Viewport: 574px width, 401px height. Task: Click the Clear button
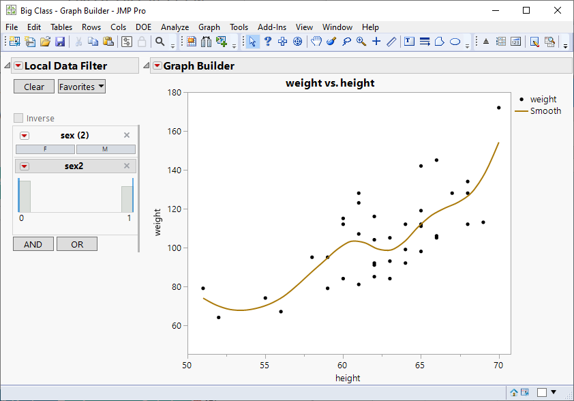(x=33, y=87)
